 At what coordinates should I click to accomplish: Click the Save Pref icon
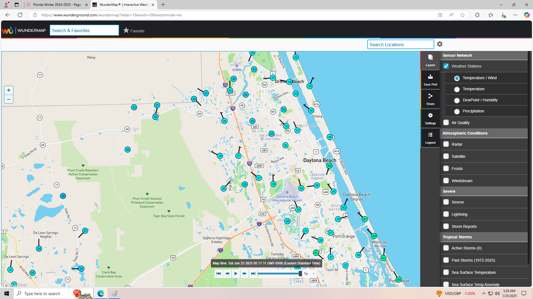point(430,80)
